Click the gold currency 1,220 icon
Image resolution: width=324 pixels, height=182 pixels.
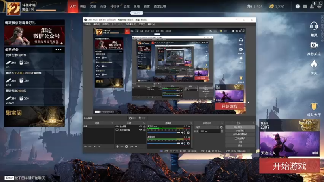point(271,6)
